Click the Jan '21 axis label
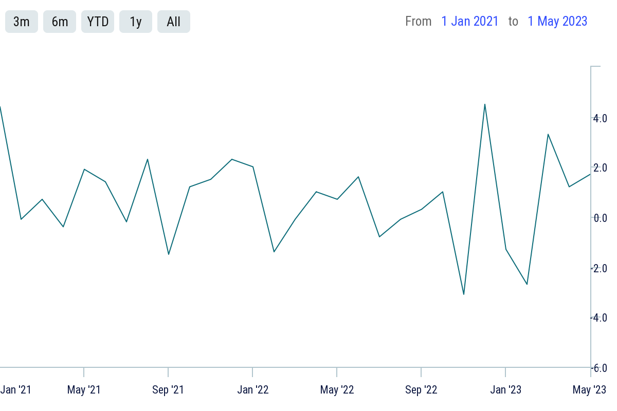This screenshot has width=617, height=411. point(16,389)
